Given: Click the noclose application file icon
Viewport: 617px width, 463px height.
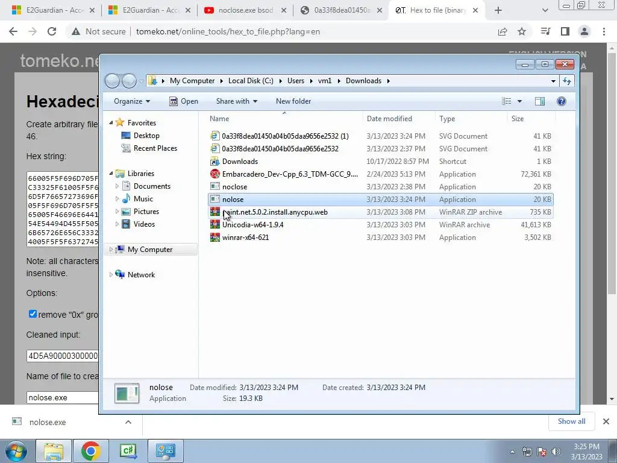Looking at the screenshot, I should (x=215, y=187).
